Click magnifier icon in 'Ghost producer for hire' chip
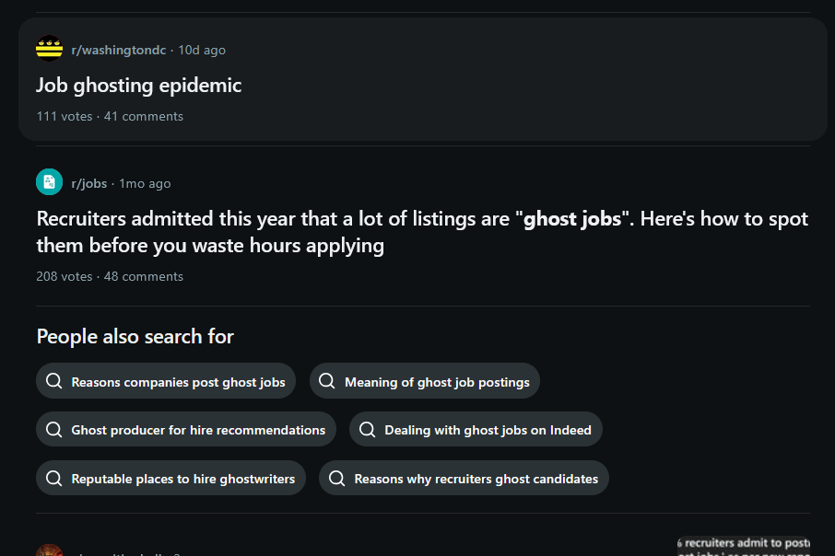 tap(53, 429)
